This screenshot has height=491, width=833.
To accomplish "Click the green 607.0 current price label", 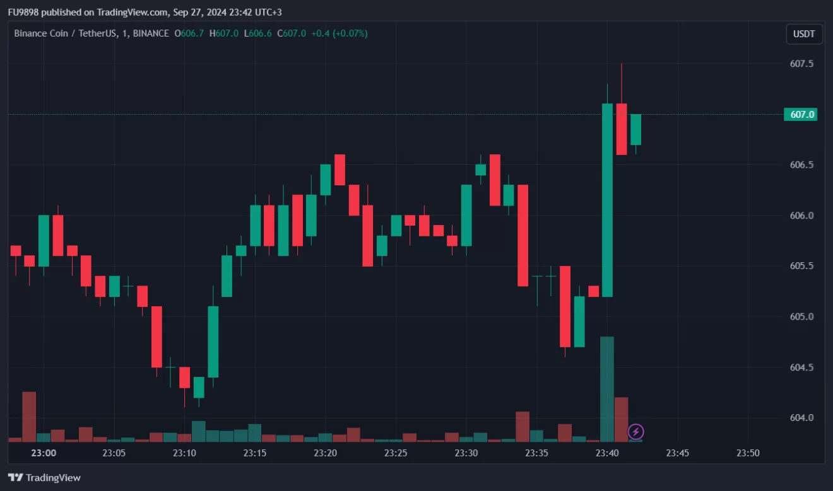I will pos(800,115).
